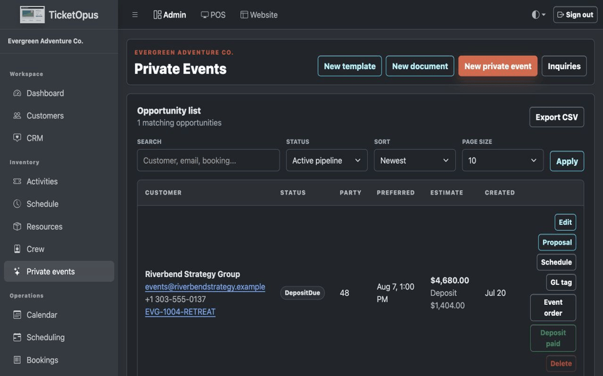Open Bookings in the sidebar
Image resolution: width=603 pixels, height=376 pixels.
pos(59,360)
